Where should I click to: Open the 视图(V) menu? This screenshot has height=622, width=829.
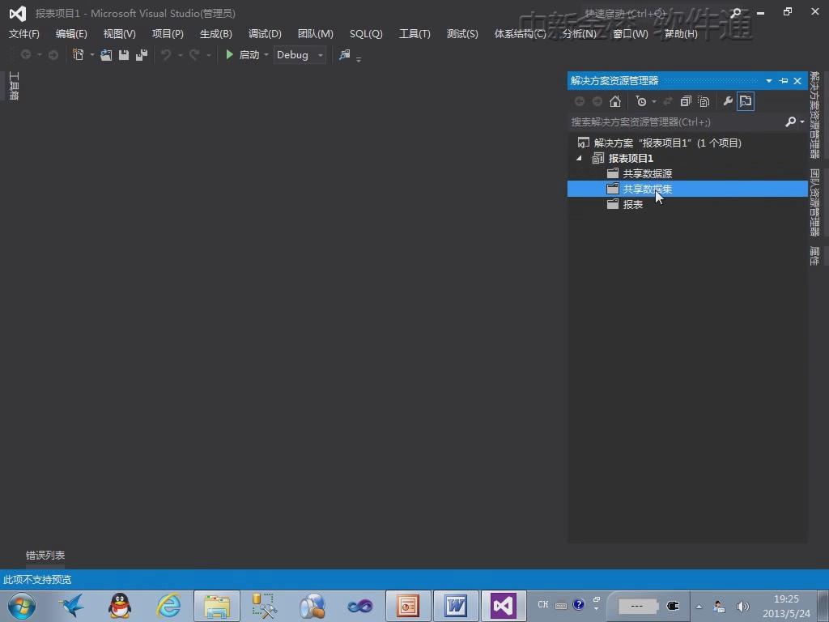click(x=120, y=34)
